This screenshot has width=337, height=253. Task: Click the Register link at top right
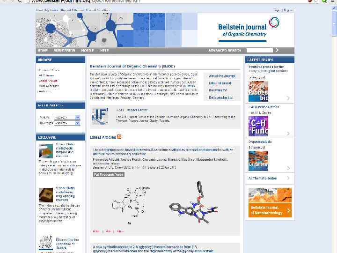pos(288,10)
